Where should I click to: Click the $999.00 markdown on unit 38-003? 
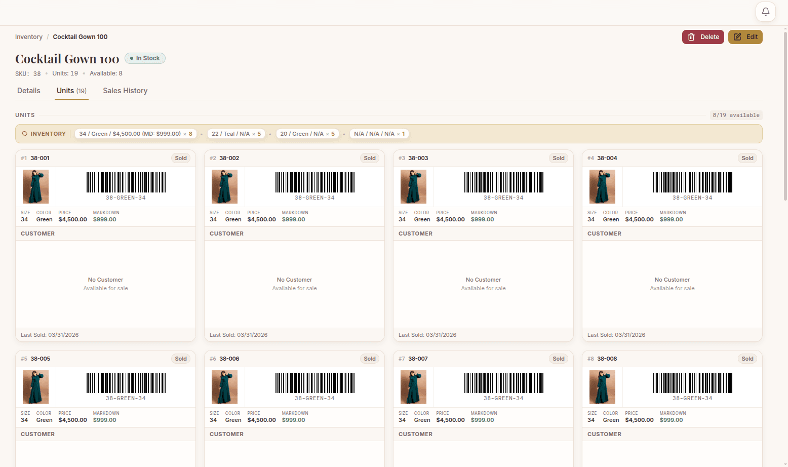(x=483, y=219)
